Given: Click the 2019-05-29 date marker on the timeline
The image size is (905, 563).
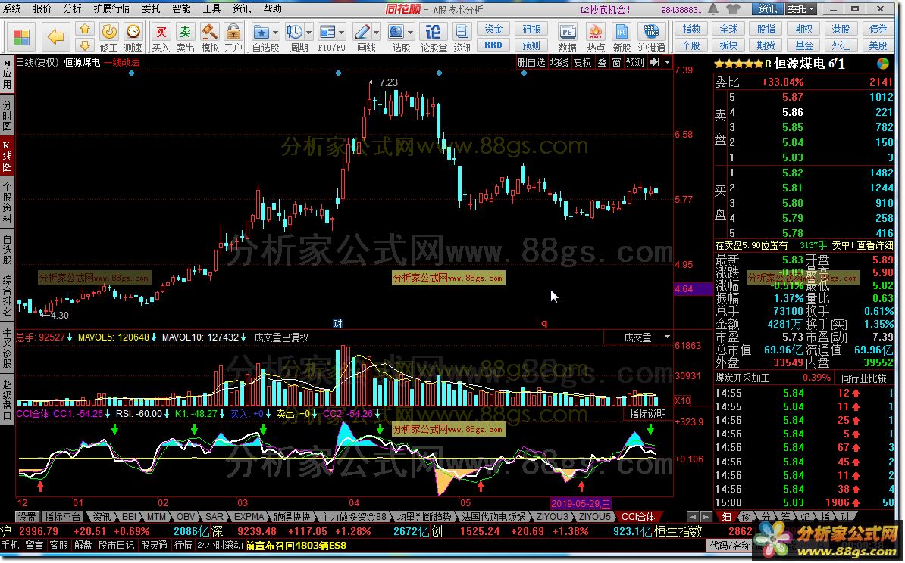Looking at the screenshot, I should coord(581,503).
